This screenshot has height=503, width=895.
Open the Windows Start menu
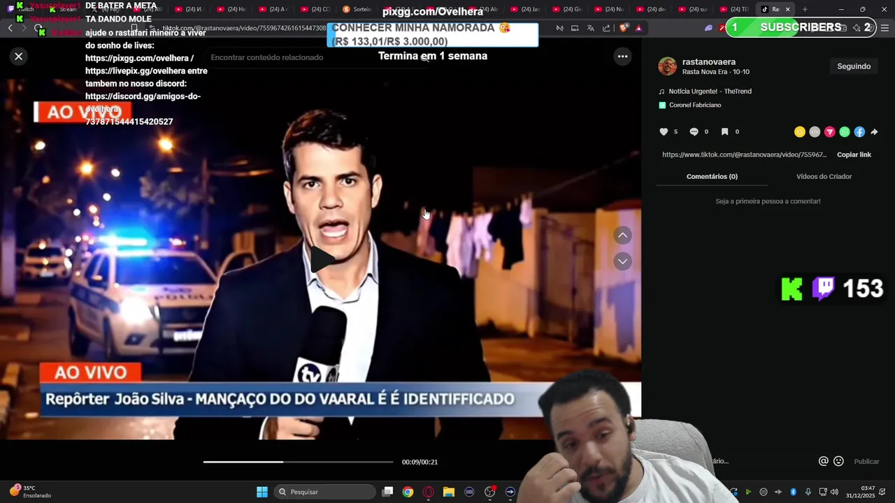coord(262,492)
